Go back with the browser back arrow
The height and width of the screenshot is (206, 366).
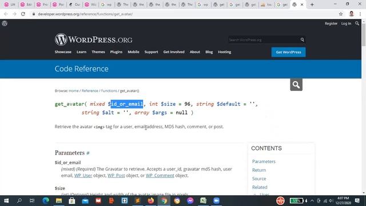pyautogui.click(x=6, y=14)
